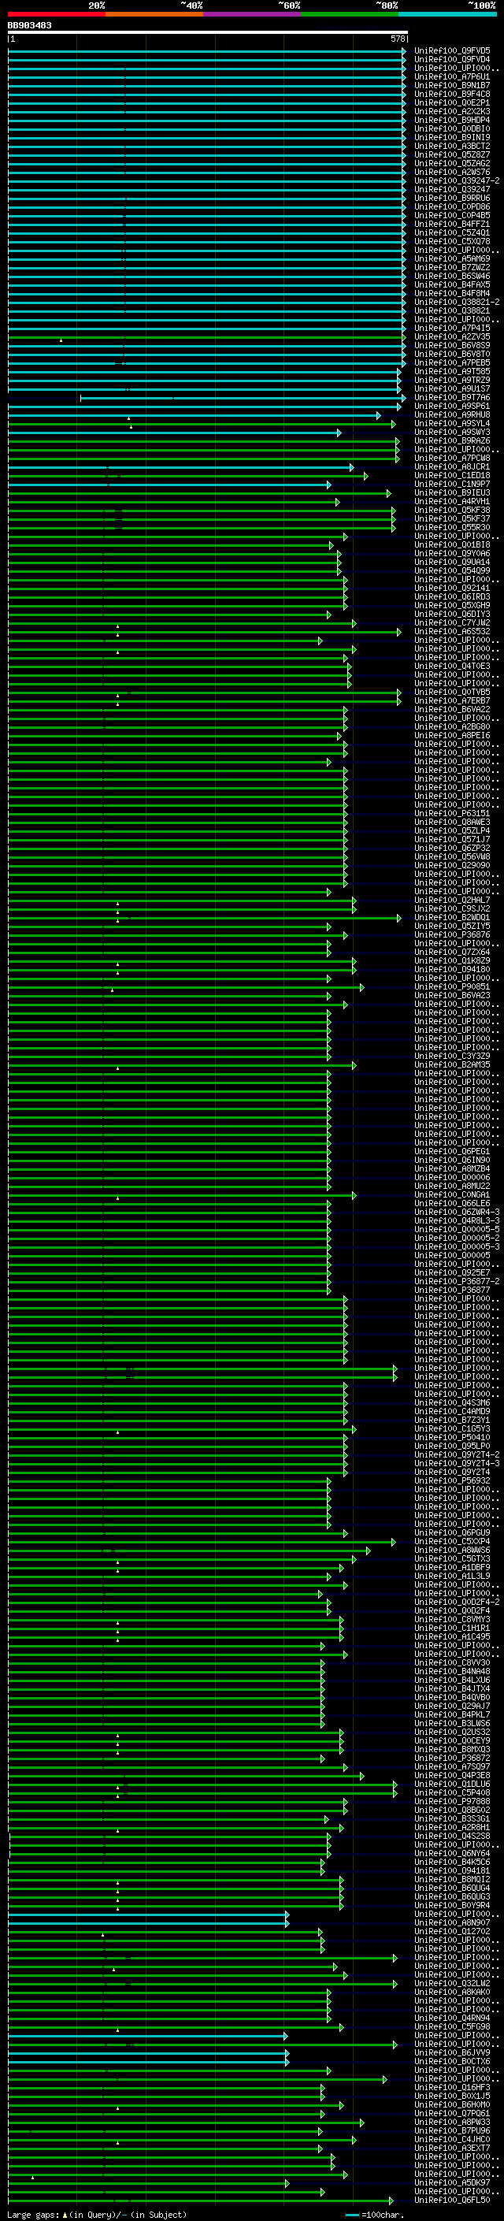Click hit label UniRef100_C1N9P7
Viewport: 504px width, 2221px height.
pos(452,484)
